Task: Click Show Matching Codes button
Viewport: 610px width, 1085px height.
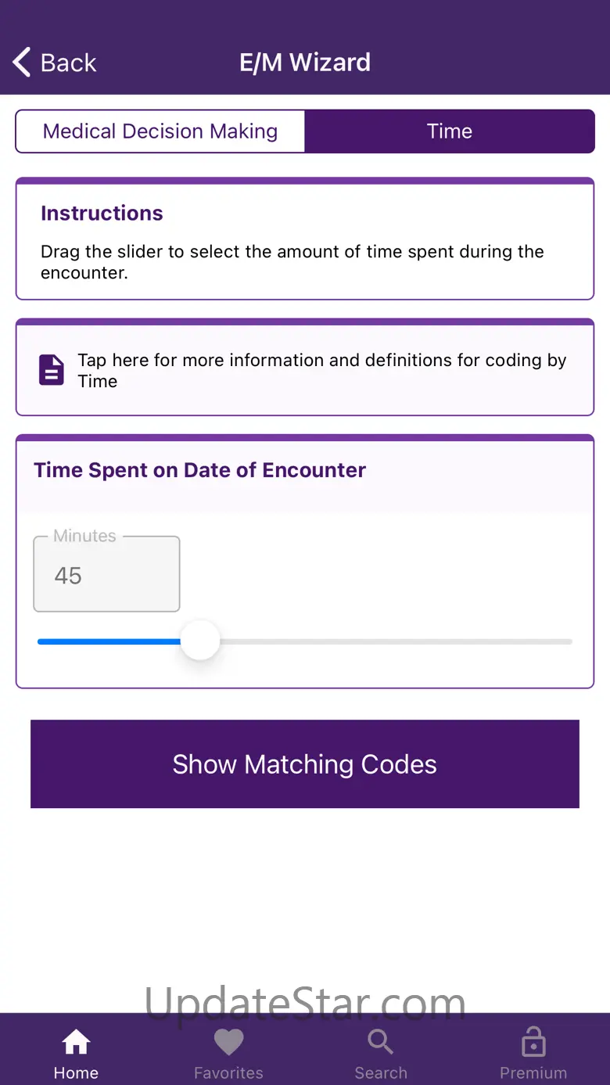Action: (305, 764)
